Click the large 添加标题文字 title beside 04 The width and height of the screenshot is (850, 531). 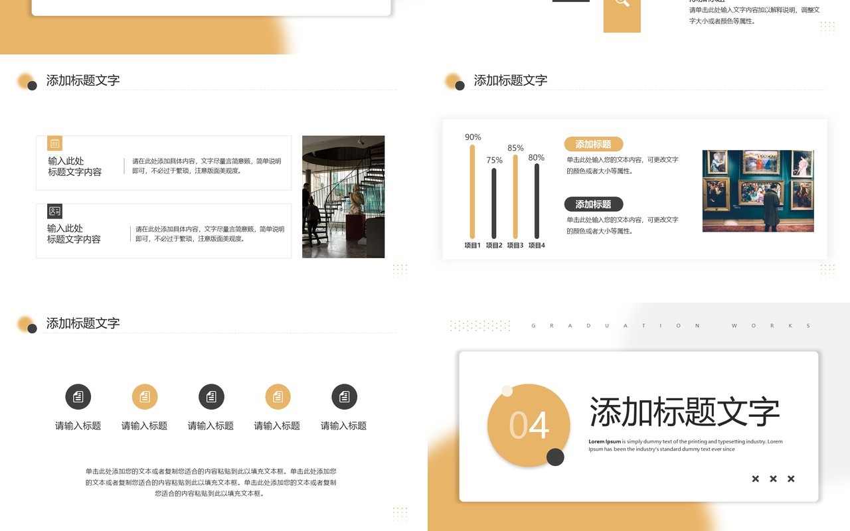coord(685,412)
